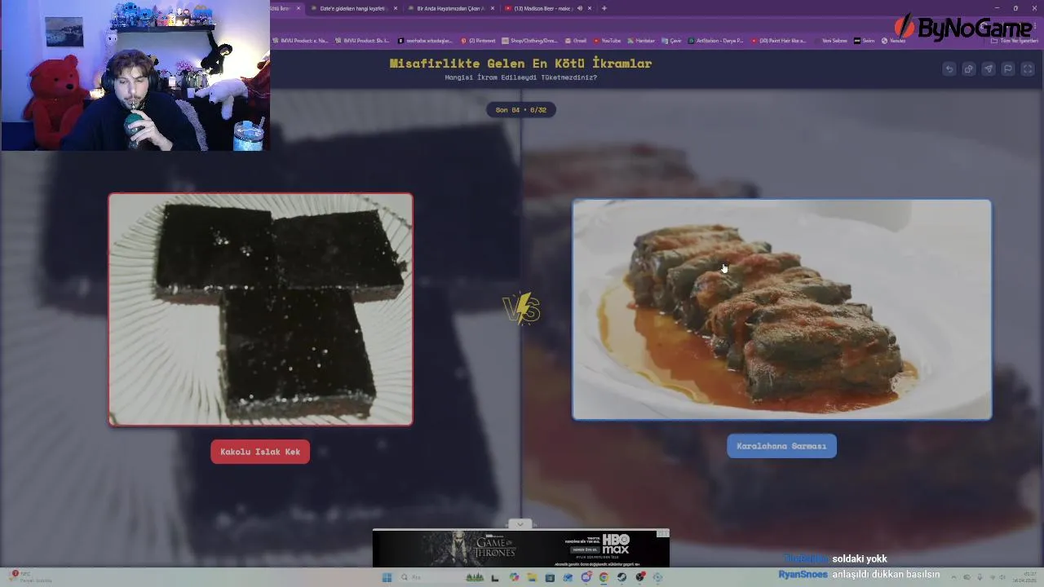Open the taskbar clock and date
The width and height of the screenshot is (1044, 587).
point(1024,577)
